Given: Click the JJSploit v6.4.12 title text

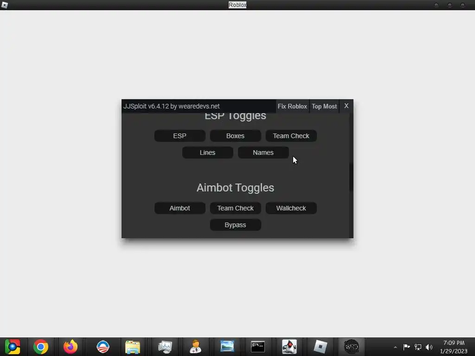Looking at the screenshot, I should tap(172, 106).
